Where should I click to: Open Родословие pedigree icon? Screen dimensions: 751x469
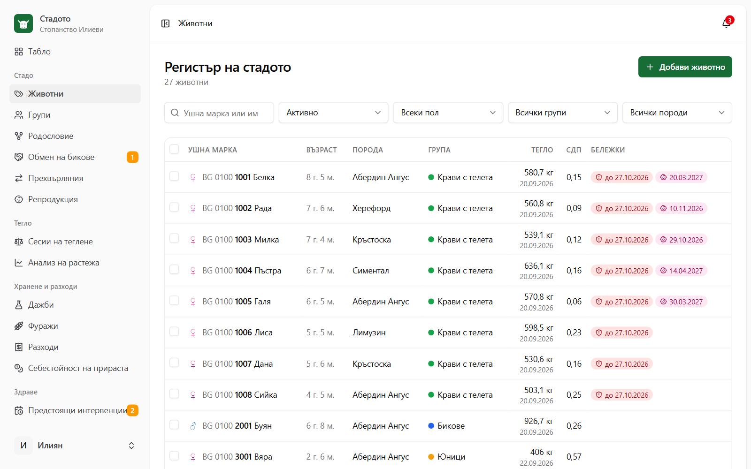point(19,136)
